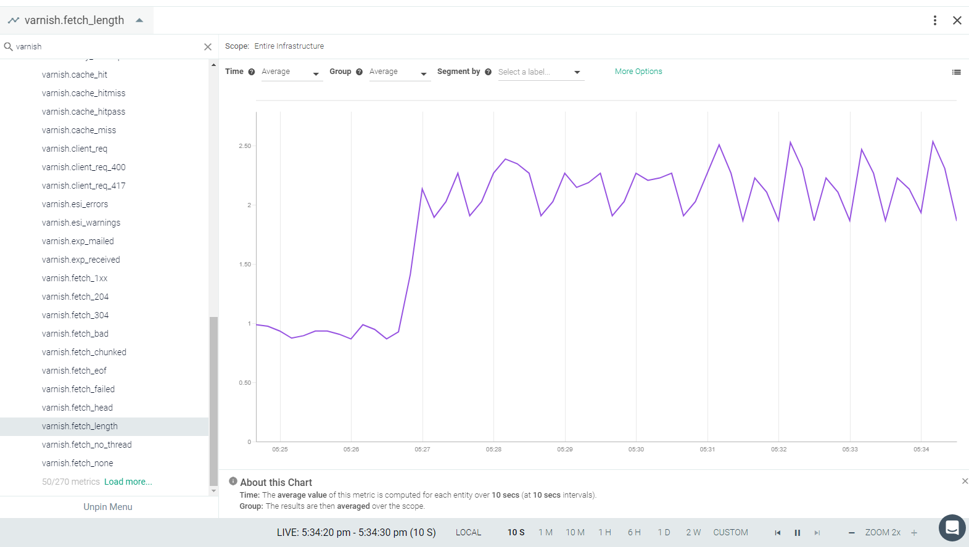The height and width of the screenshot is (547, 969).
Task: Choose the CUSTOM time range
Action: [x=730, y=532]
